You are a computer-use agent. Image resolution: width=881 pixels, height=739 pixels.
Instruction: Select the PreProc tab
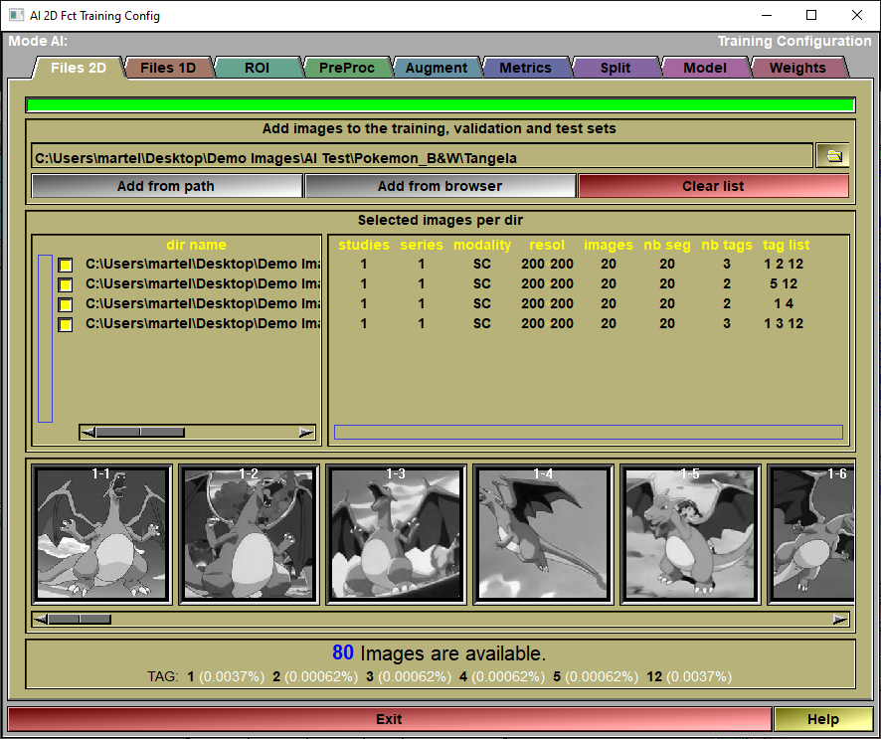pyautogui.click(x=347, y=68)
